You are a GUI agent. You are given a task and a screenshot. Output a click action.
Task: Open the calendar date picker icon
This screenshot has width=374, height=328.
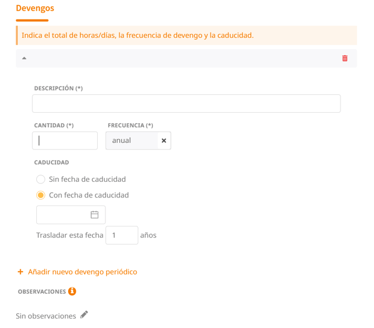(94, 215)
